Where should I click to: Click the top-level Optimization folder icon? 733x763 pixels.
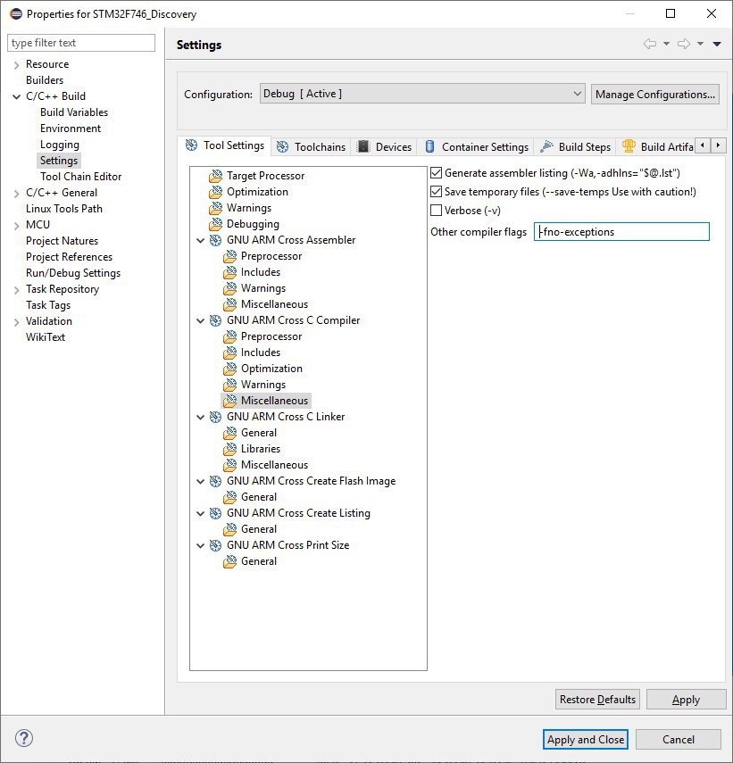click(x=215, y=192)
